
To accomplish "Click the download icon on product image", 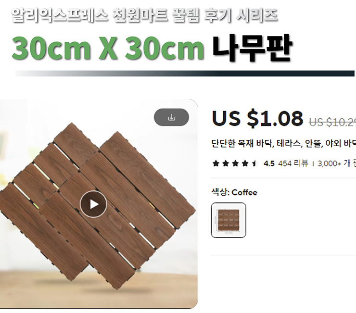I will click(x=171, y=117).
